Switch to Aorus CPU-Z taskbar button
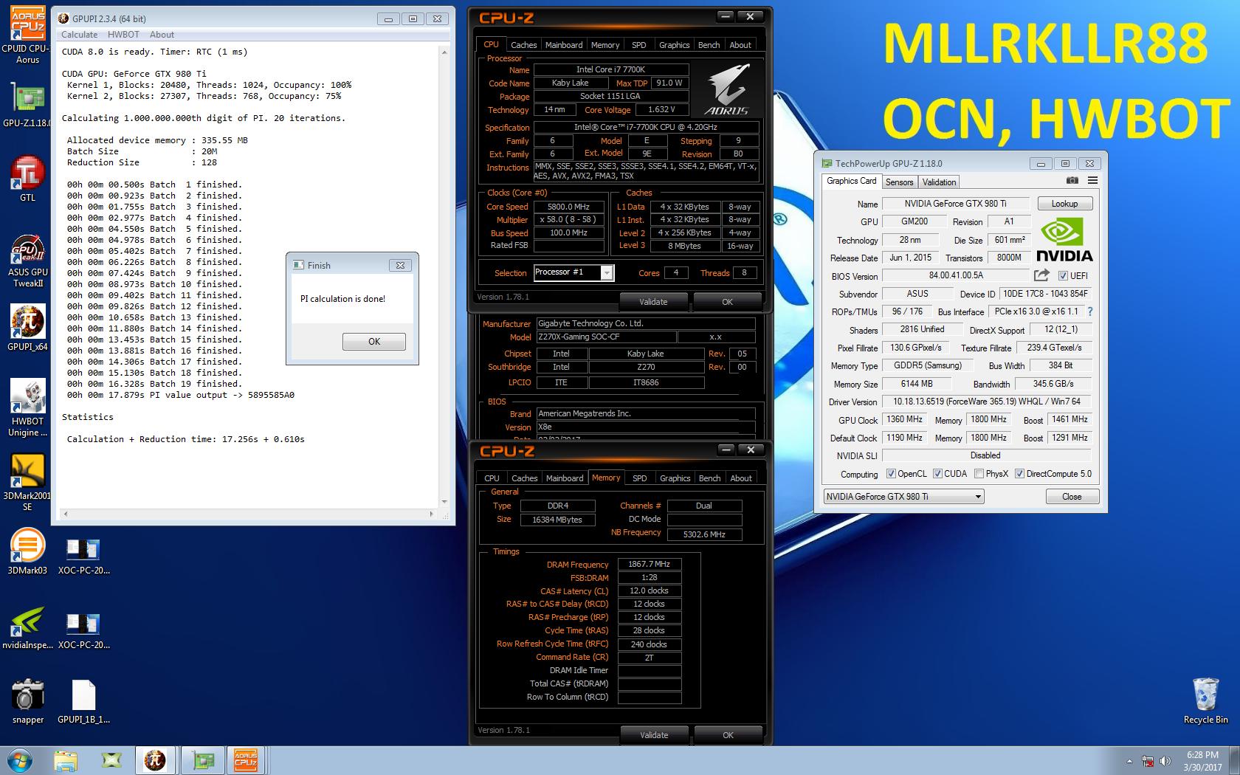The height and width of the screenshot is (775, 1240). tap(246, 760)
